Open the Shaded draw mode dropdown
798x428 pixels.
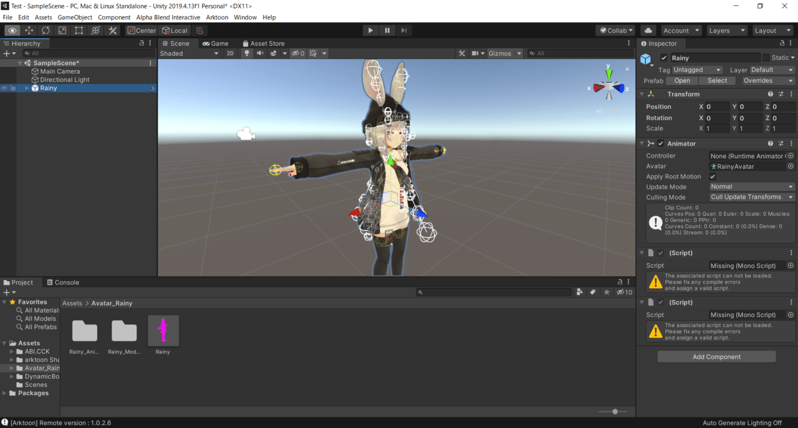tap(190, 54)
